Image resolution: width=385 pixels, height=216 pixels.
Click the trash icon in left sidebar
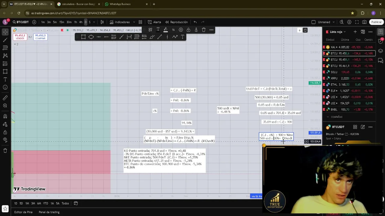point(5,151)
